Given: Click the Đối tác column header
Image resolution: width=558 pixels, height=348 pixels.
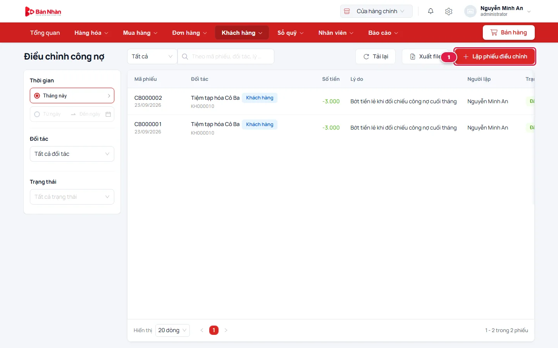Looking at the screenshot, I should (200, 79).
